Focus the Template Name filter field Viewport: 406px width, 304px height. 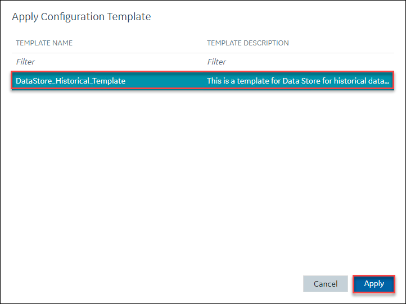click(107, 62)
